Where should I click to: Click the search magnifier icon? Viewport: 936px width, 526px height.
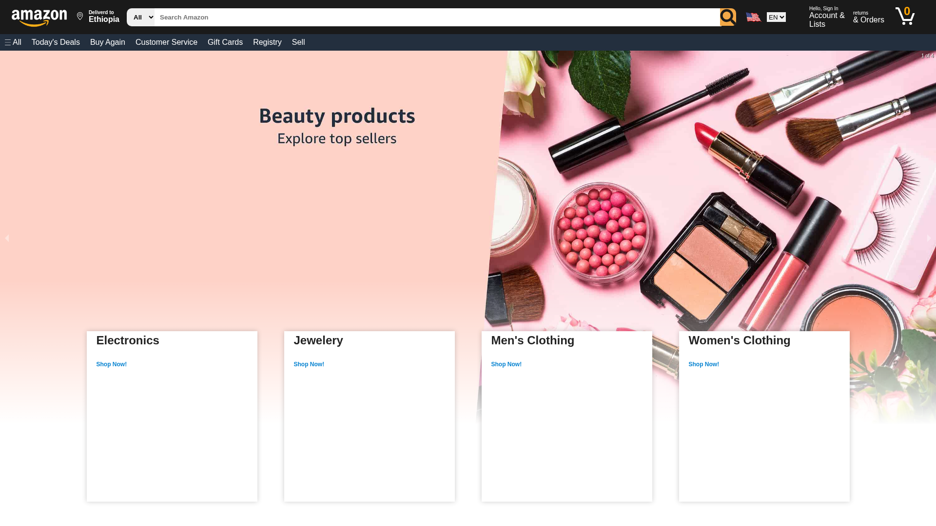[728, 17]
